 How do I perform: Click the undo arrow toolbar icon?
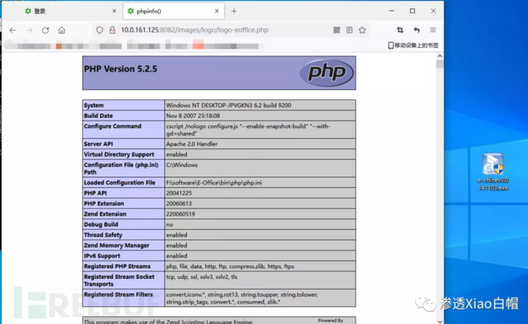pos(416,30)
